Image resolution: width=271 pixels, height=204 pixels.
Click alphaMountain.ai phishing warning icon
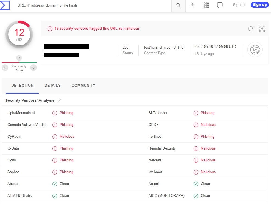[x=55, y=113]
